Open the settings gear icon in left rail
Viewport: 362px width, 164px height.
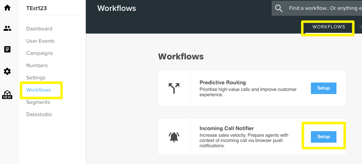[x=7, y=71]
